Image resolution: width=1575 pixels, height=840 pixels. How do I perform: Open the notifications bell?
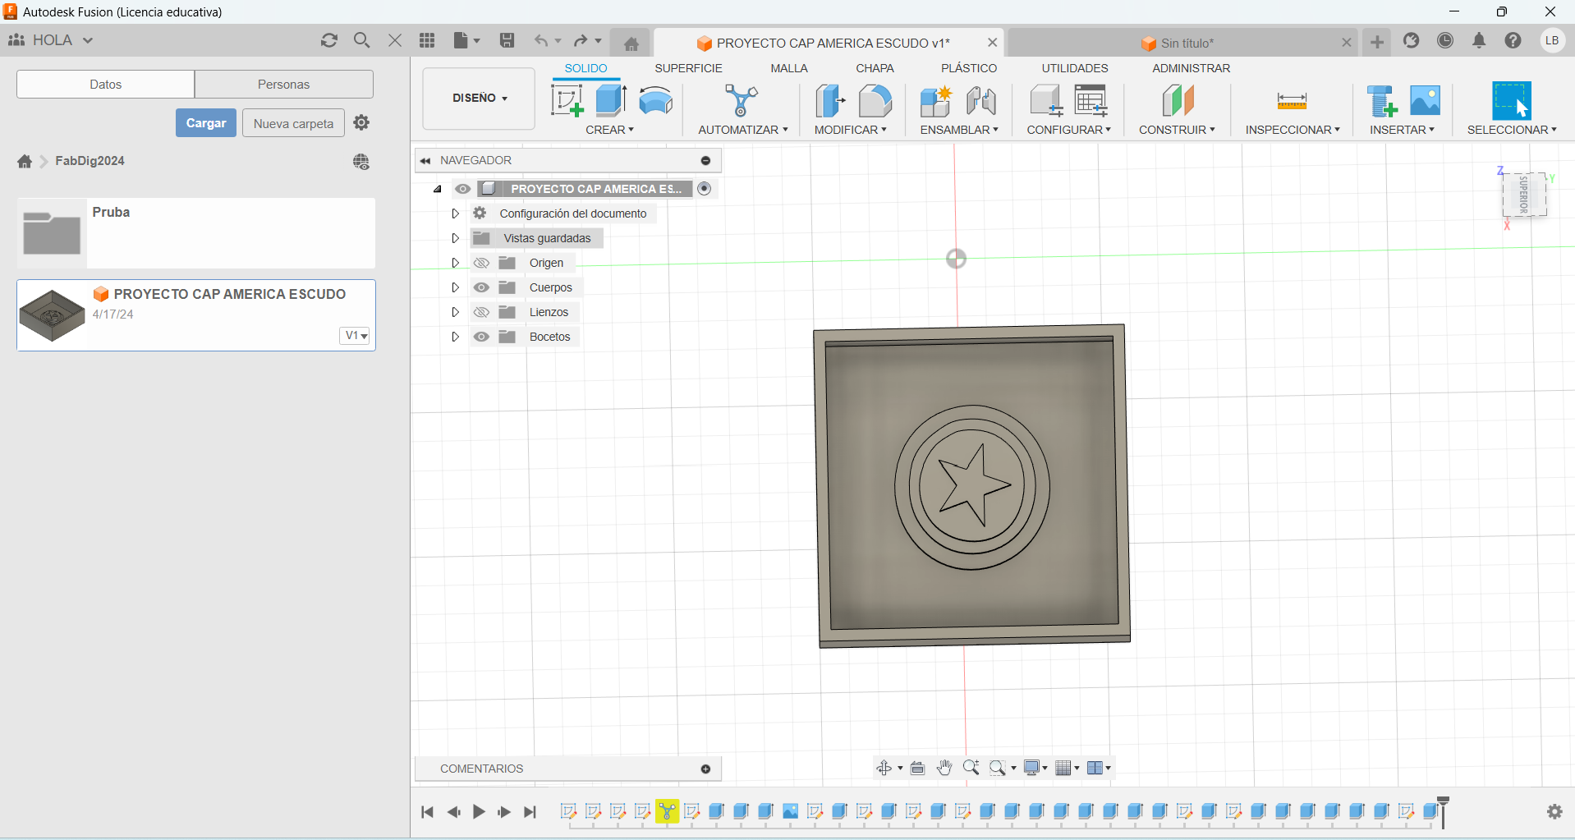click(x=1479, y=41)
